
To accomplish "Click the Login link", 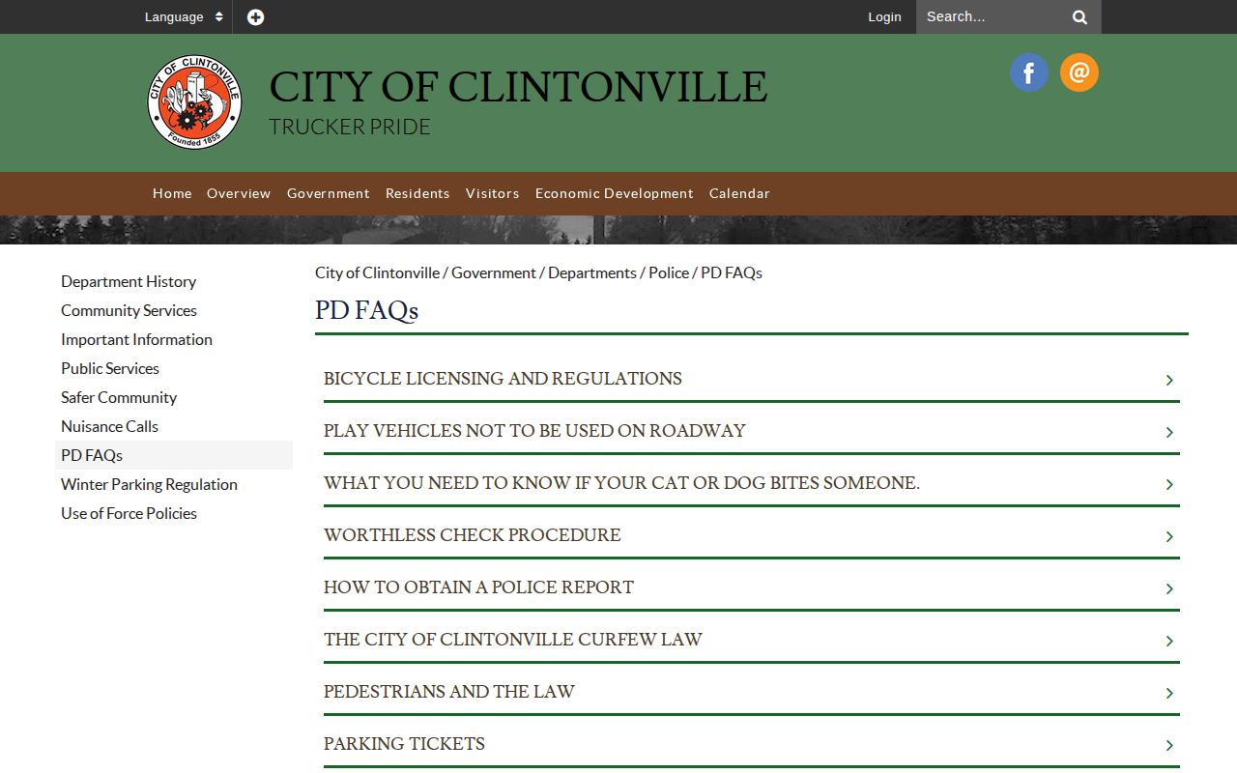I will click(x=884, y=16).
